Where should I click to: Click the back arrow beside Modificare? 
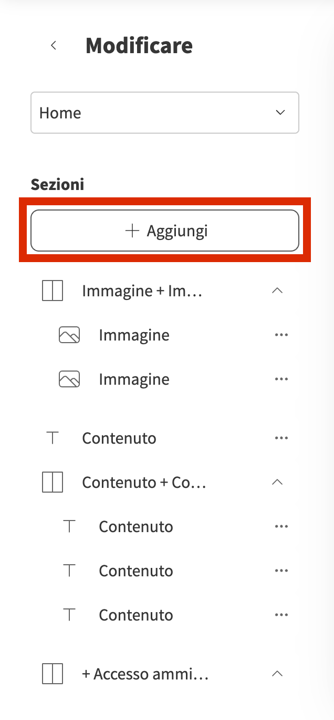click(53, 46)
